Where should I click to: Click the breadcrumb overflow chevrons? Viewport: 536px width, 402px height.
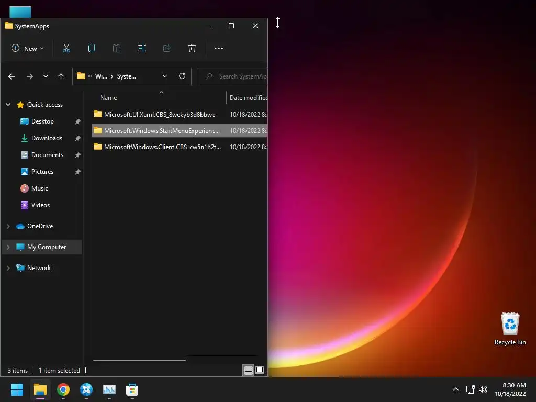click(90, 76)
